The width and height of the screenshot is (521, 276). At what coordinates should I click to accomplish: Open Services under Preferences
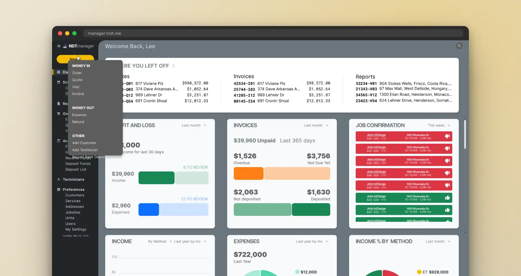point(73,201)
